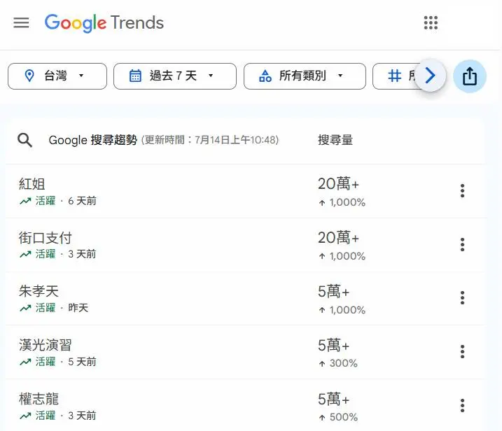Open more options for 朱孝天
The height and width of the screenshot is (431, 502).
click(x=462, y=298)
